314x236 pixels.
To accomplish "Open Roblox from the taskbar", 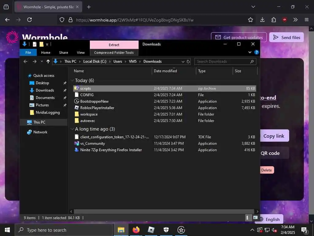I will [151, 230].
